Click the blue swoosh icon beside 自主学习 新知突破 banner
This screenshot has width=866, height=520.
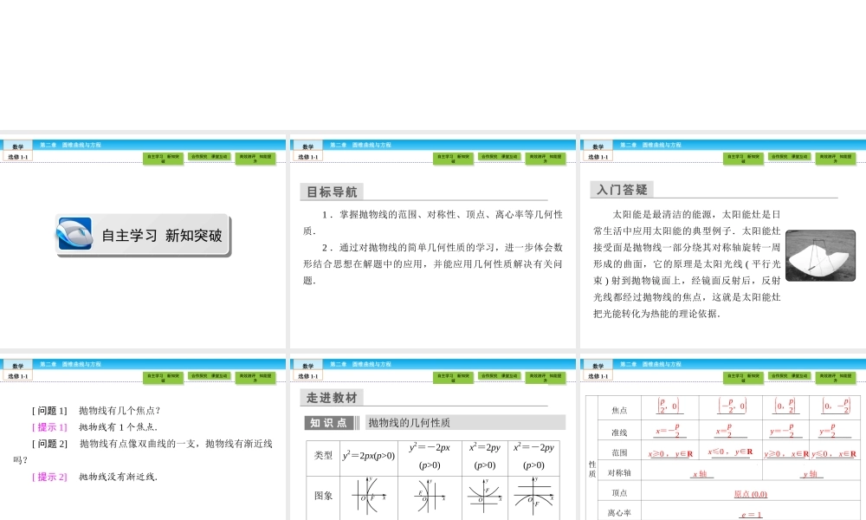point(76,234)
